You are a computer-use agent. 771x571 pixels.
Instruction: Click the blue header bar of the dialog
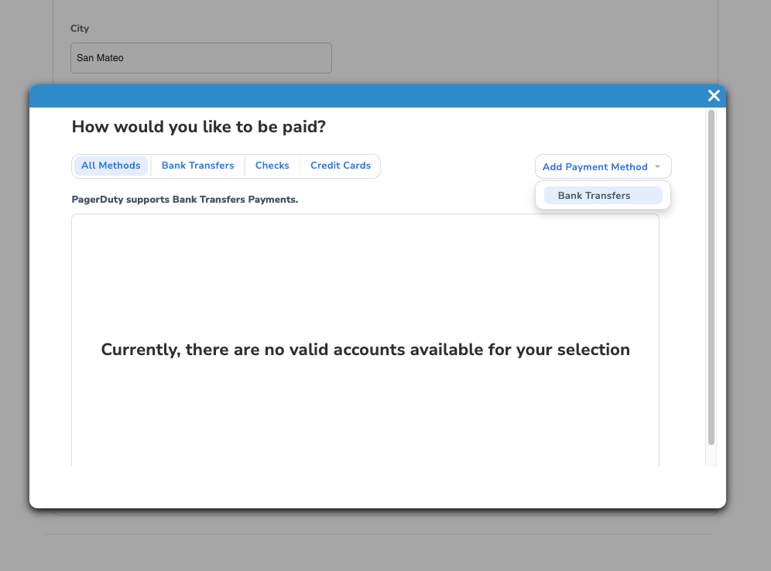tap(372, 95)
